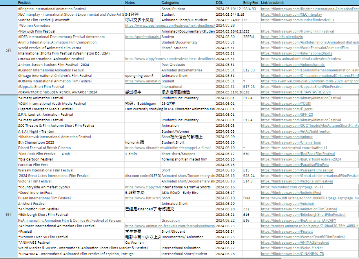The height and width of the screenshot is (259, 359).
Task: Open the EdinburghShortFilmFestival link
Action: coord(303,215)
